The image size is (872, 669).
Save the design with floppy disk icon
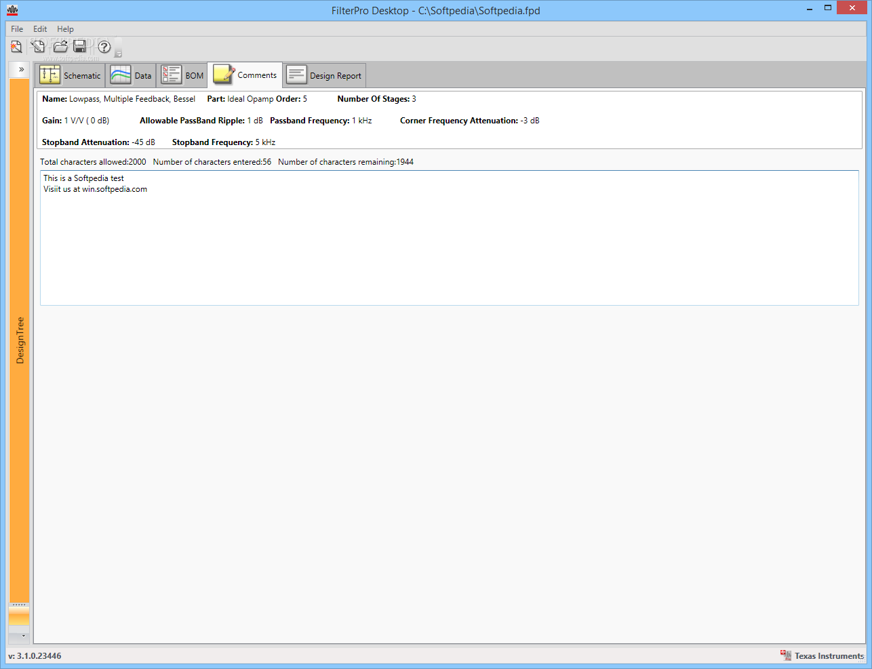pyautogui.click(x=80, y=47)
